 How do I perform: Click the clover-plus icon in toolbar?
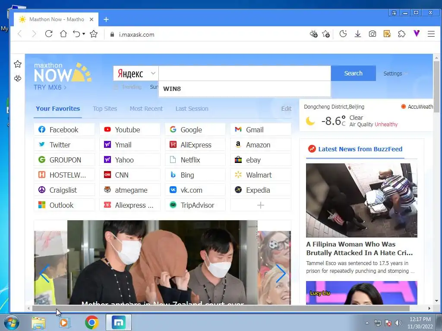[x=314, y=34]
